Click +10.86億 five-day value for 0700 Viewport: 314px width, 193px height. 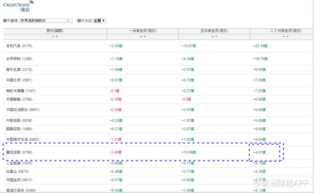(x=189, y=152)
